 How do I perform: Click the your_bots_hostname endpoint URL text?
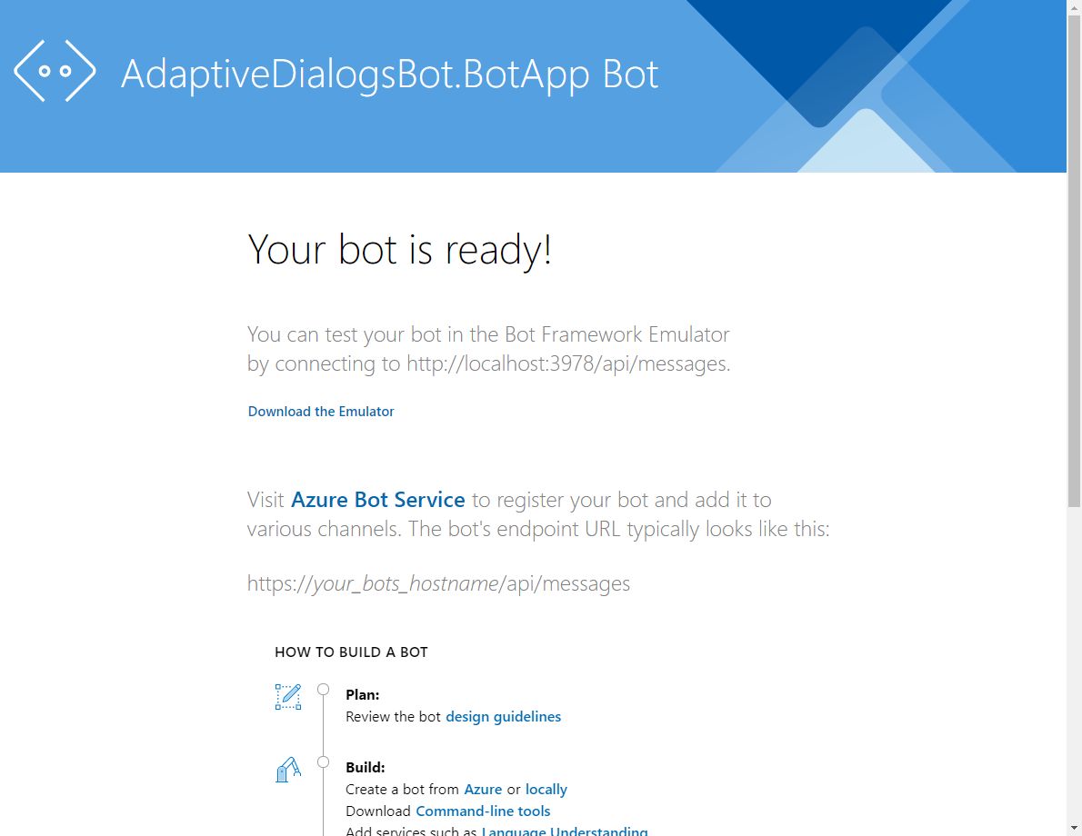(439, 583)
